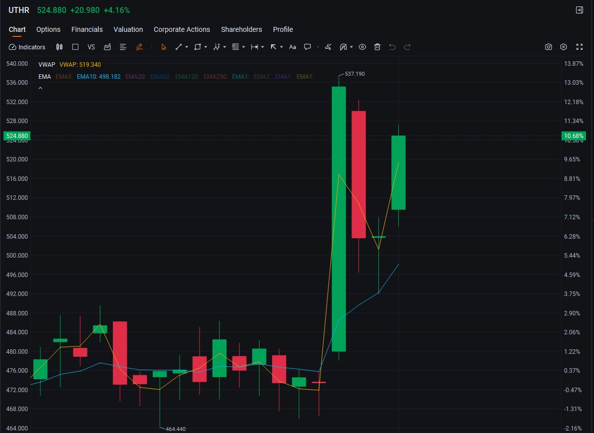Select the range measure tool

tap(255, 47)
